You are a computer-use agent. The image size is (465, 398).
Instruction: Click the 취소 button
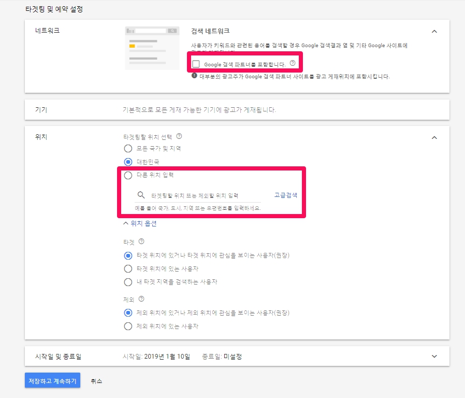click(x=96, y=381)
